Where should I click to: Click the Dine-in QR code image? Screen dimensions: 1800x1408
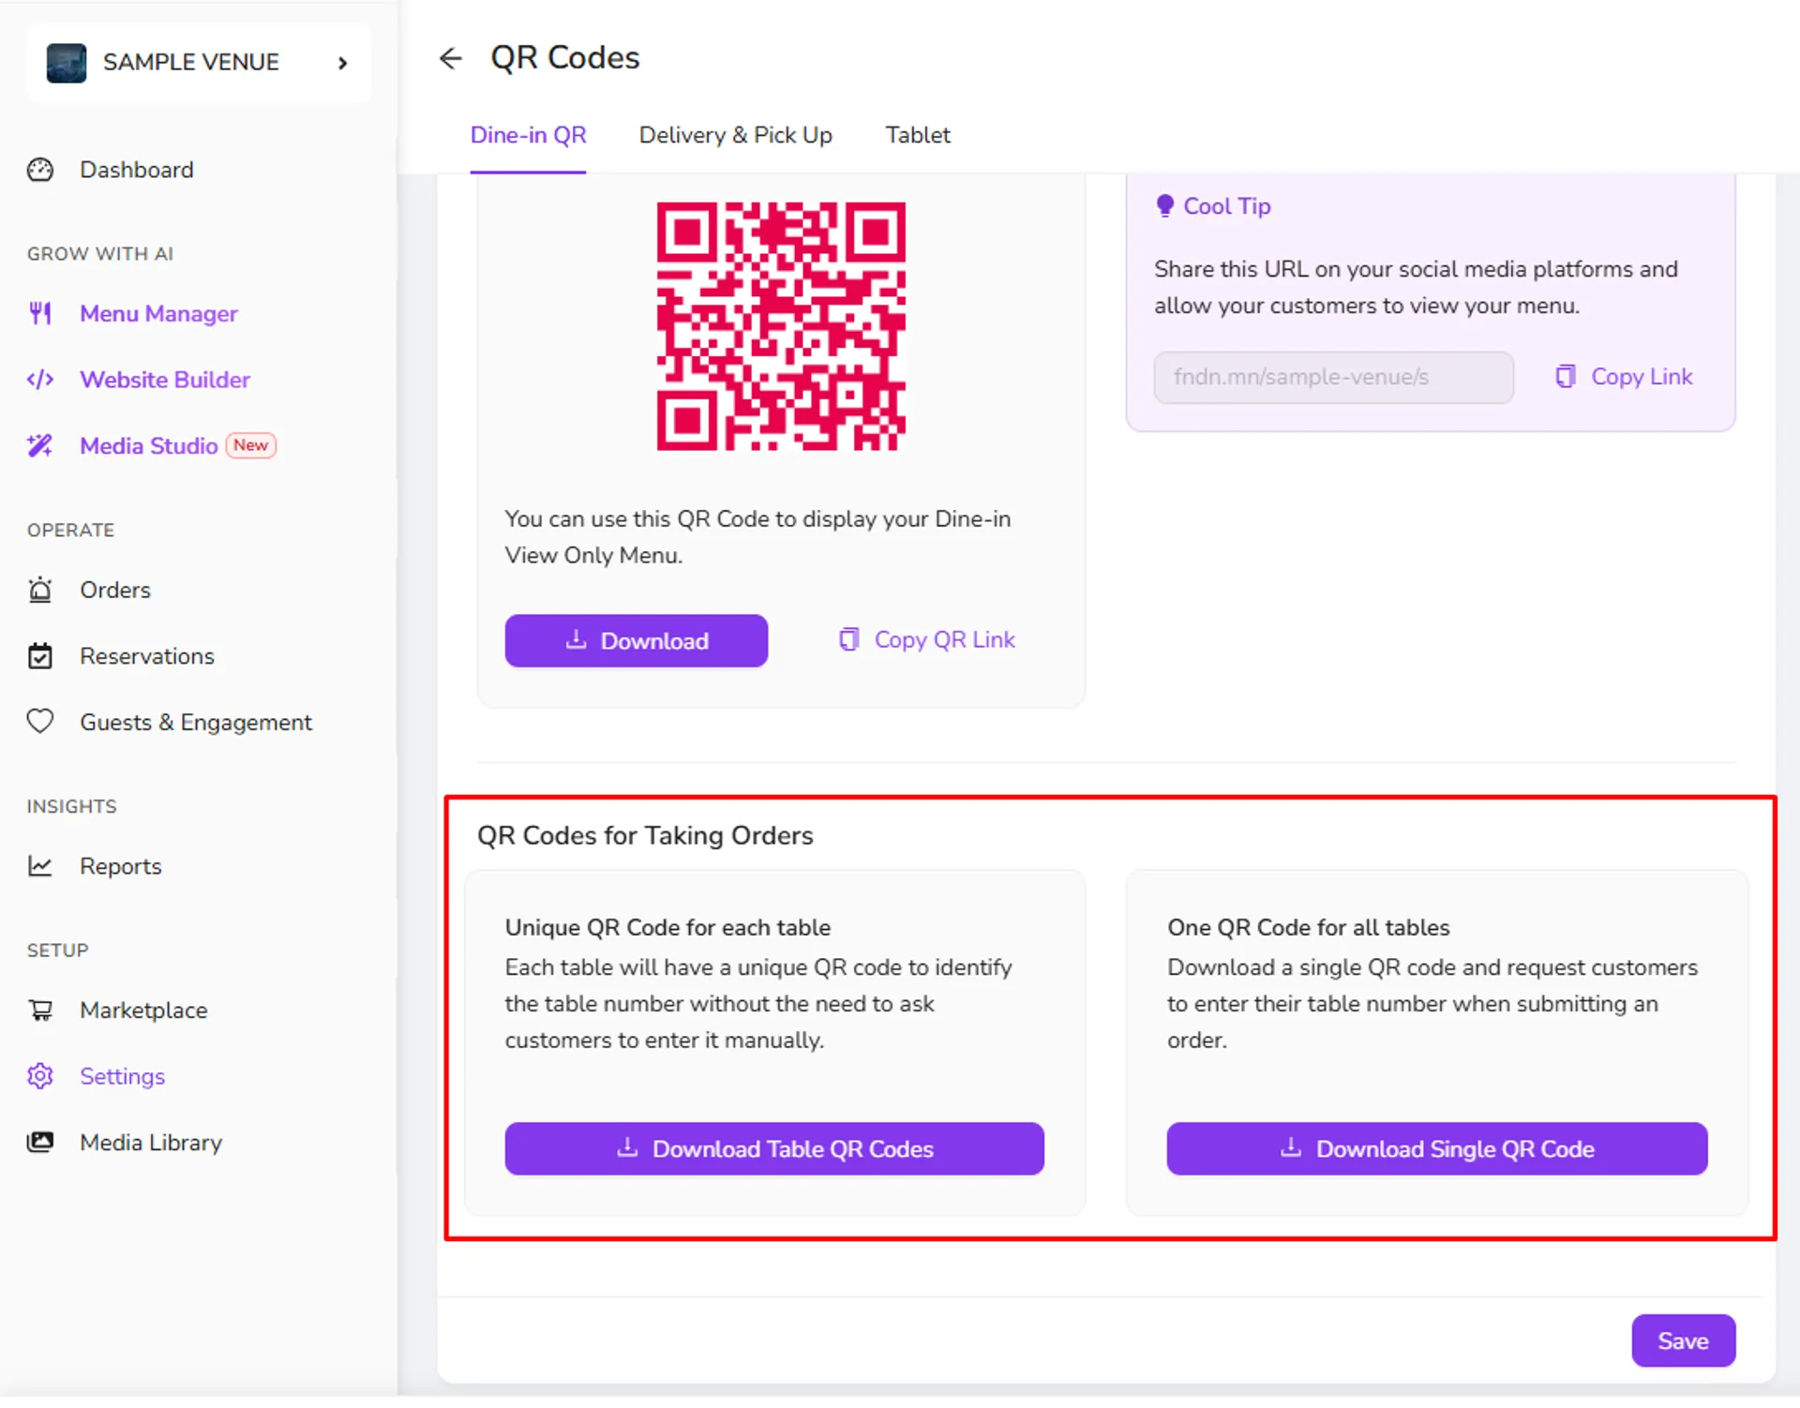(781, 326)
